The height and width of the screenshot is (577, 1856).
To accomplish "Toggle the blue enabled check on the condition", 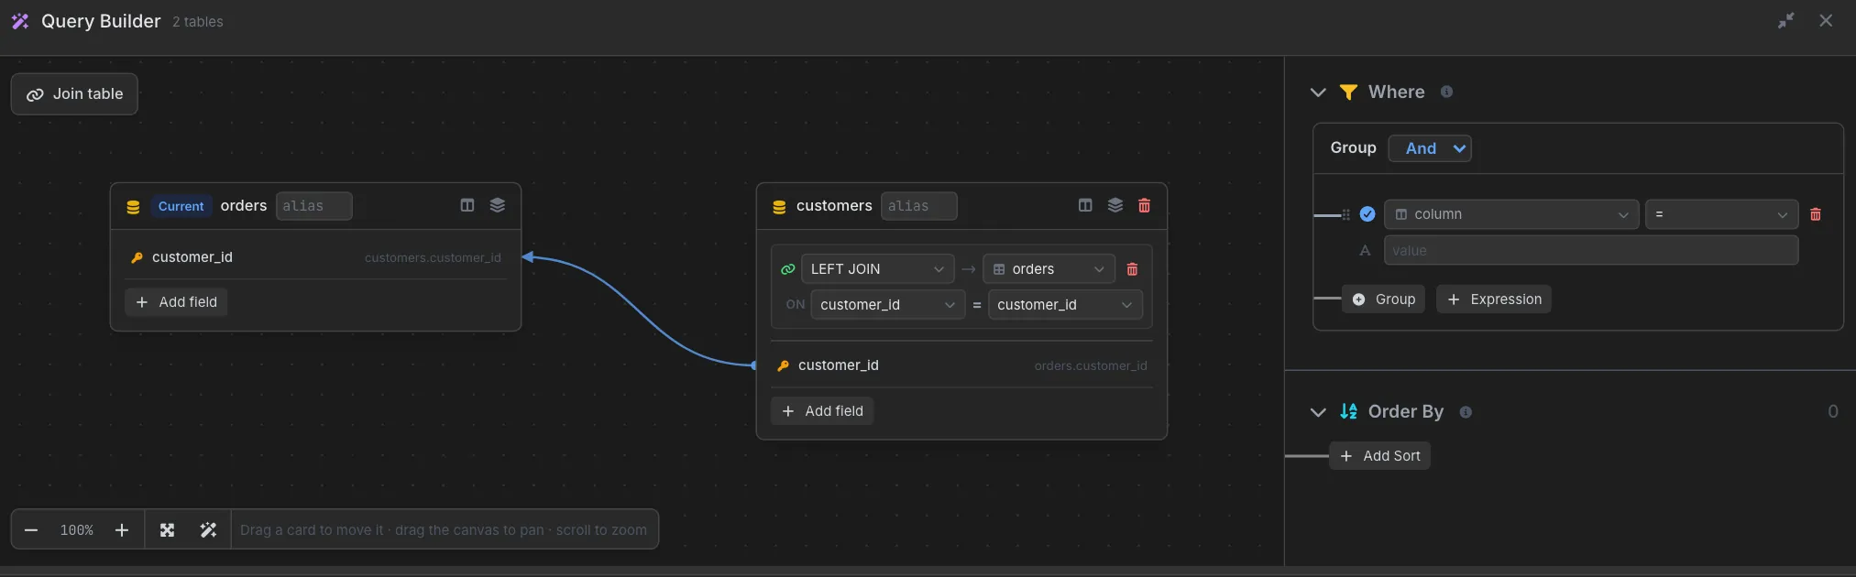I will tap(1367, 214).
